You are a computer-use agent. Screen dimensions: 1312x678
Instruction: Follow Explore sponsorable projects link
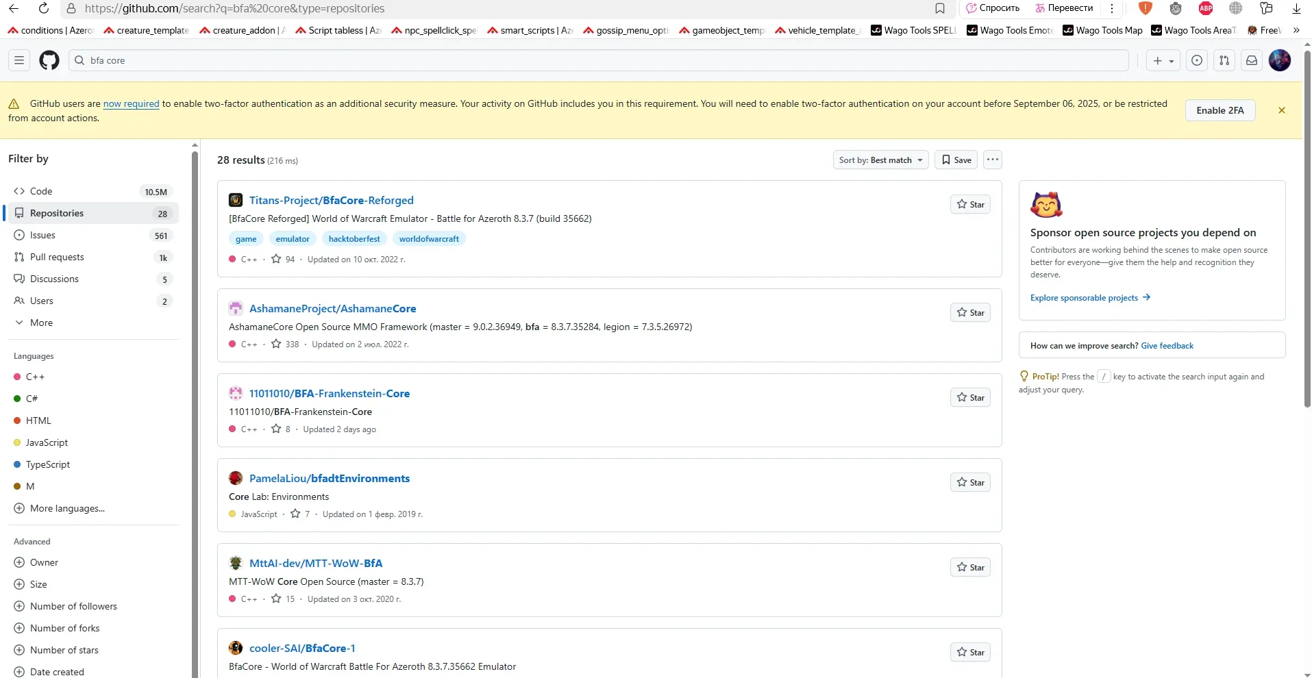[x=1090, y=297]
